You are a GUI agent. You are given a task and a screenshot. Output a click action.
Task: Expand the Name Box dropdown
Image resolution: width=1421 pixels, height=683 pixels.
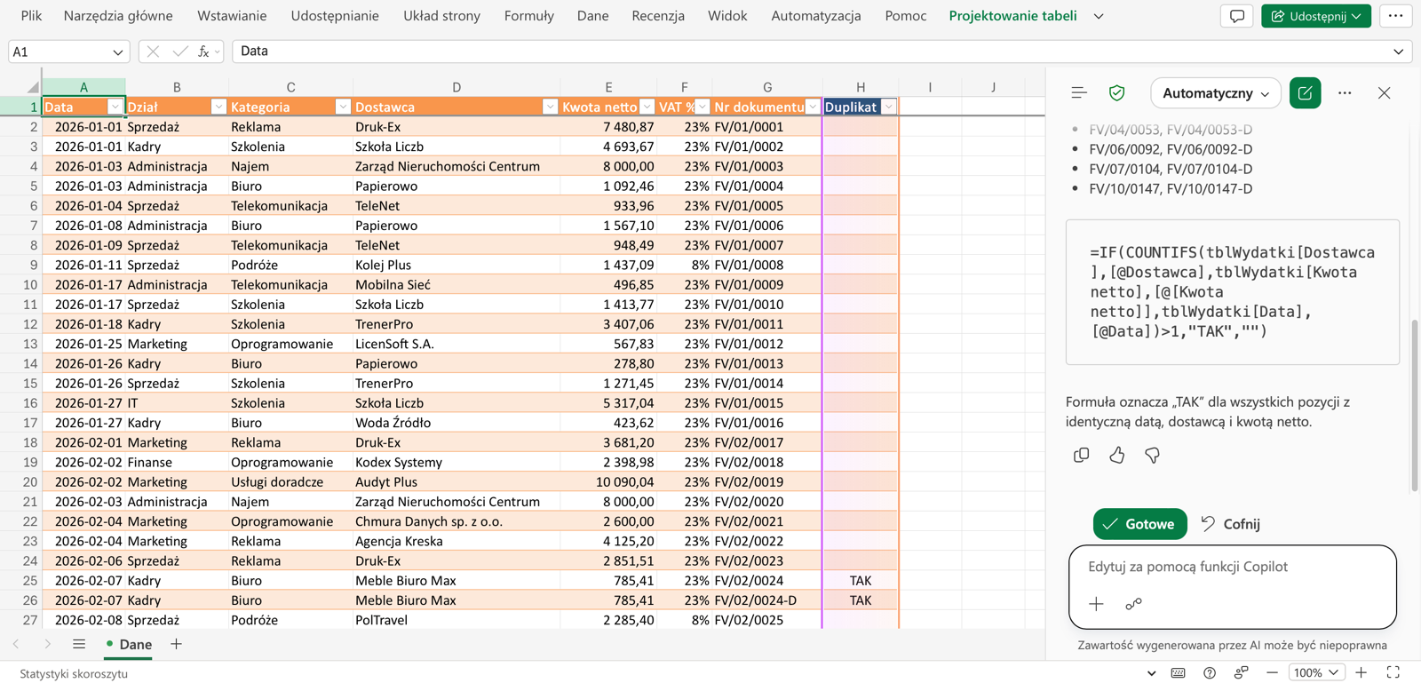tap(117, 52)
